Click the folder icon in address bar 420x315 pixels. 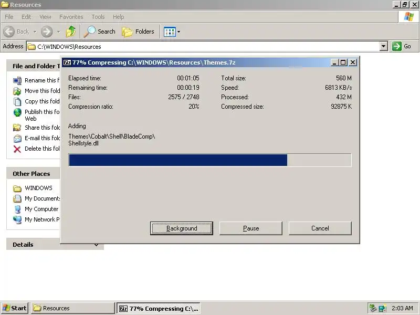[31, 47]
